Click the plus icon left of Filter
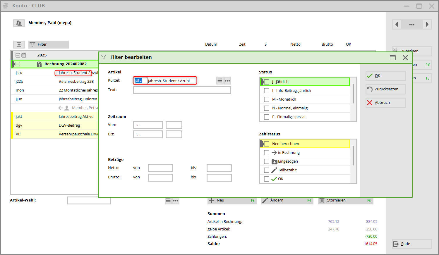Image resolution: width=439 pixels, height=255 pixels. pyautogui.click(x=19, y=44)
